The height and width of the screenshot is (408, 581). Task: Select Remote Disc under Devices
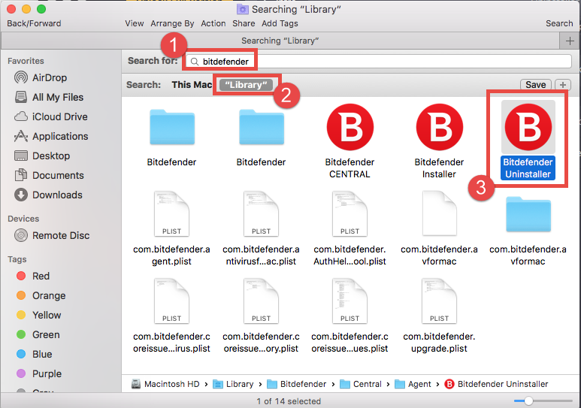[x=52, y=236]
